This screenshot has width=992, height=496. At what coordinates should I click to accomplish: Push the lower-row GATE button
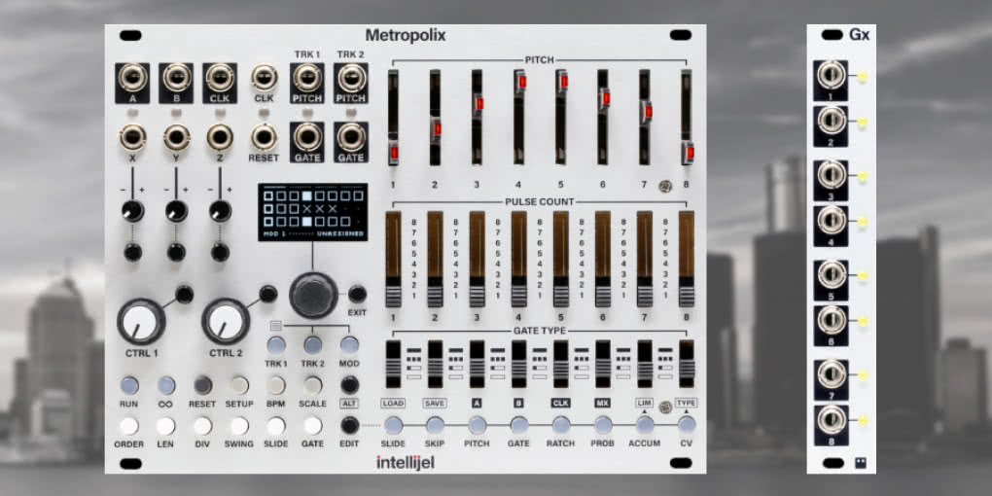[312, 426]
